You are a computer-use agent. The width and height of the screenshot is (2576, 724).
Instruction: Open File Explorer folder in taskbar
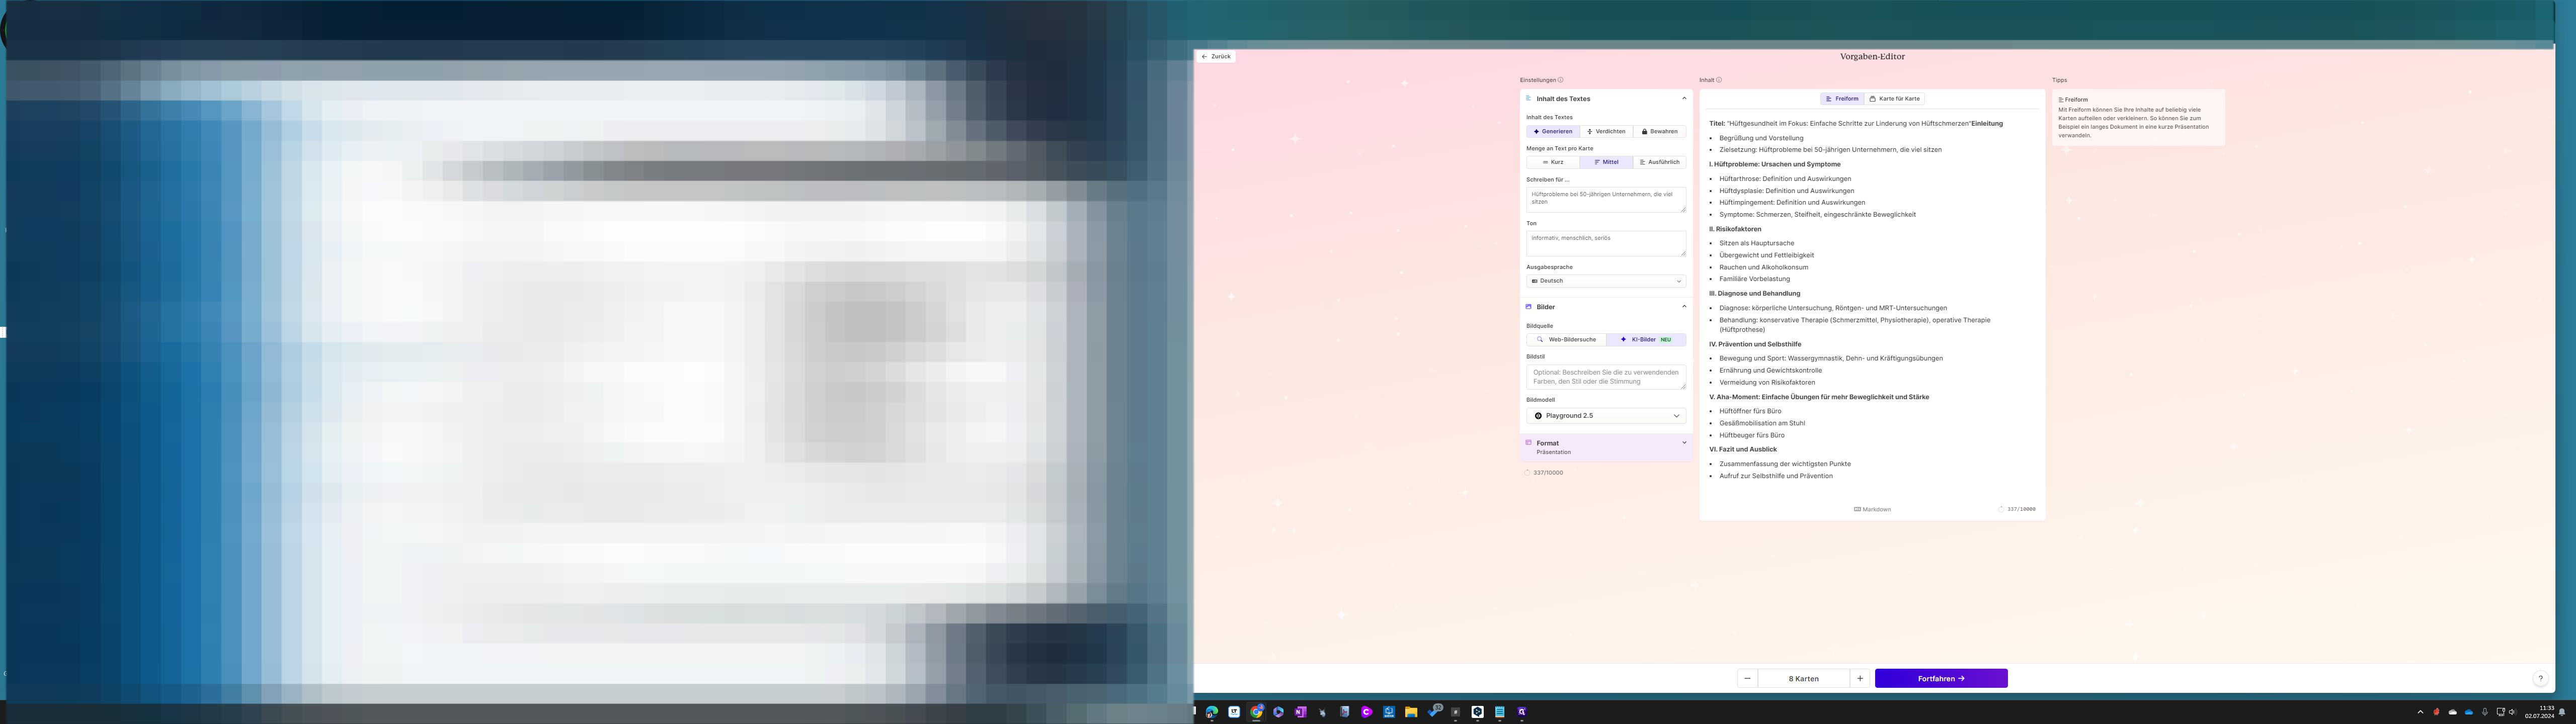tap(1411, 712)
